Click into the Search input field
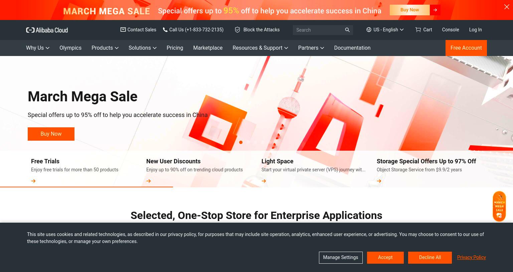This screenshot has width=513, height=272. pyautogui.click(x=318, y=30)
